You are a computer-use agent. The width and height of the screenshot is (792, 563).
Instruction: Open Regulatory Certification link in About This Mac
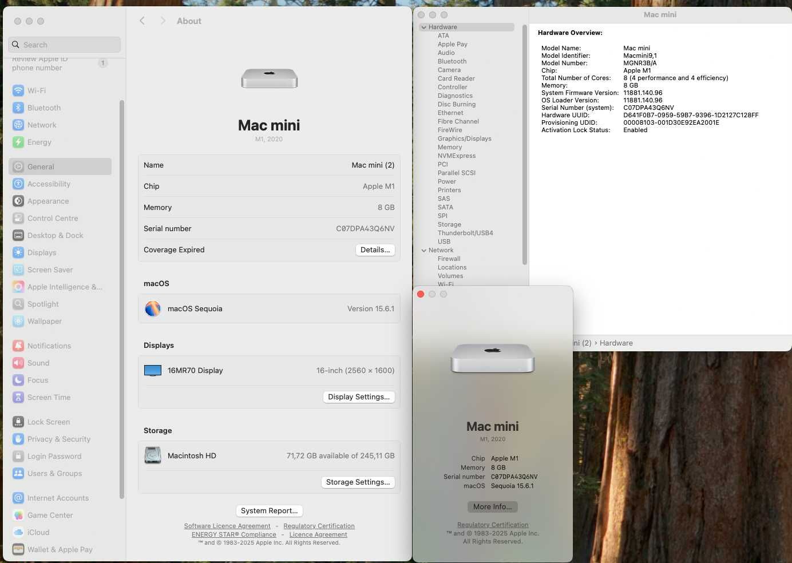pos(493,525)
